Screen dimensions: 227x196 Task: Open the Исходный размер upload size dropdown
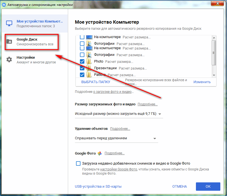[x=119, y=114]
